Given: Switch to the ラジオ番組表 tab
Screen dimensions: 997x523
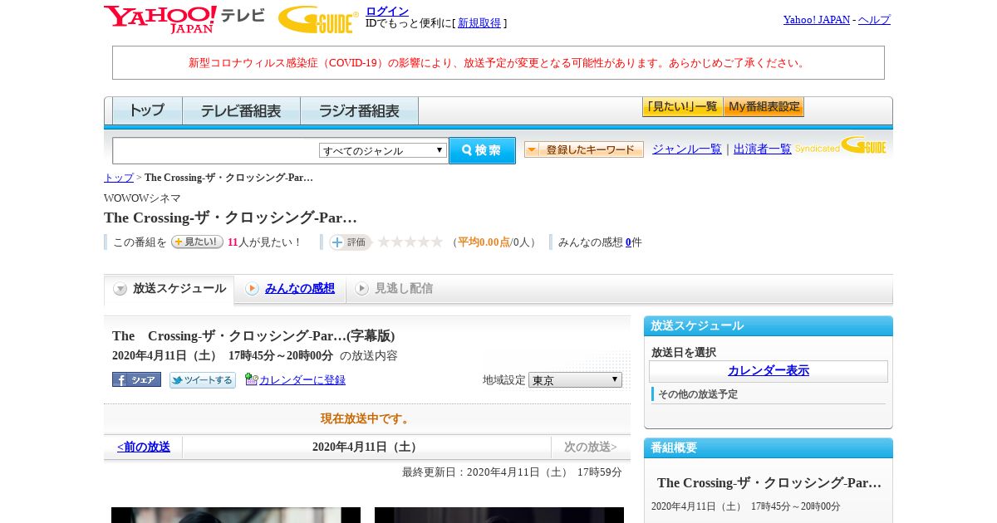Looking at the screenshot, I should (359, 110).
